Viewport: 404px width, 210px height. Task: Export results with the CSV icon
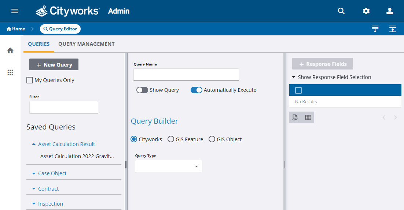click(x=295, y=117)
